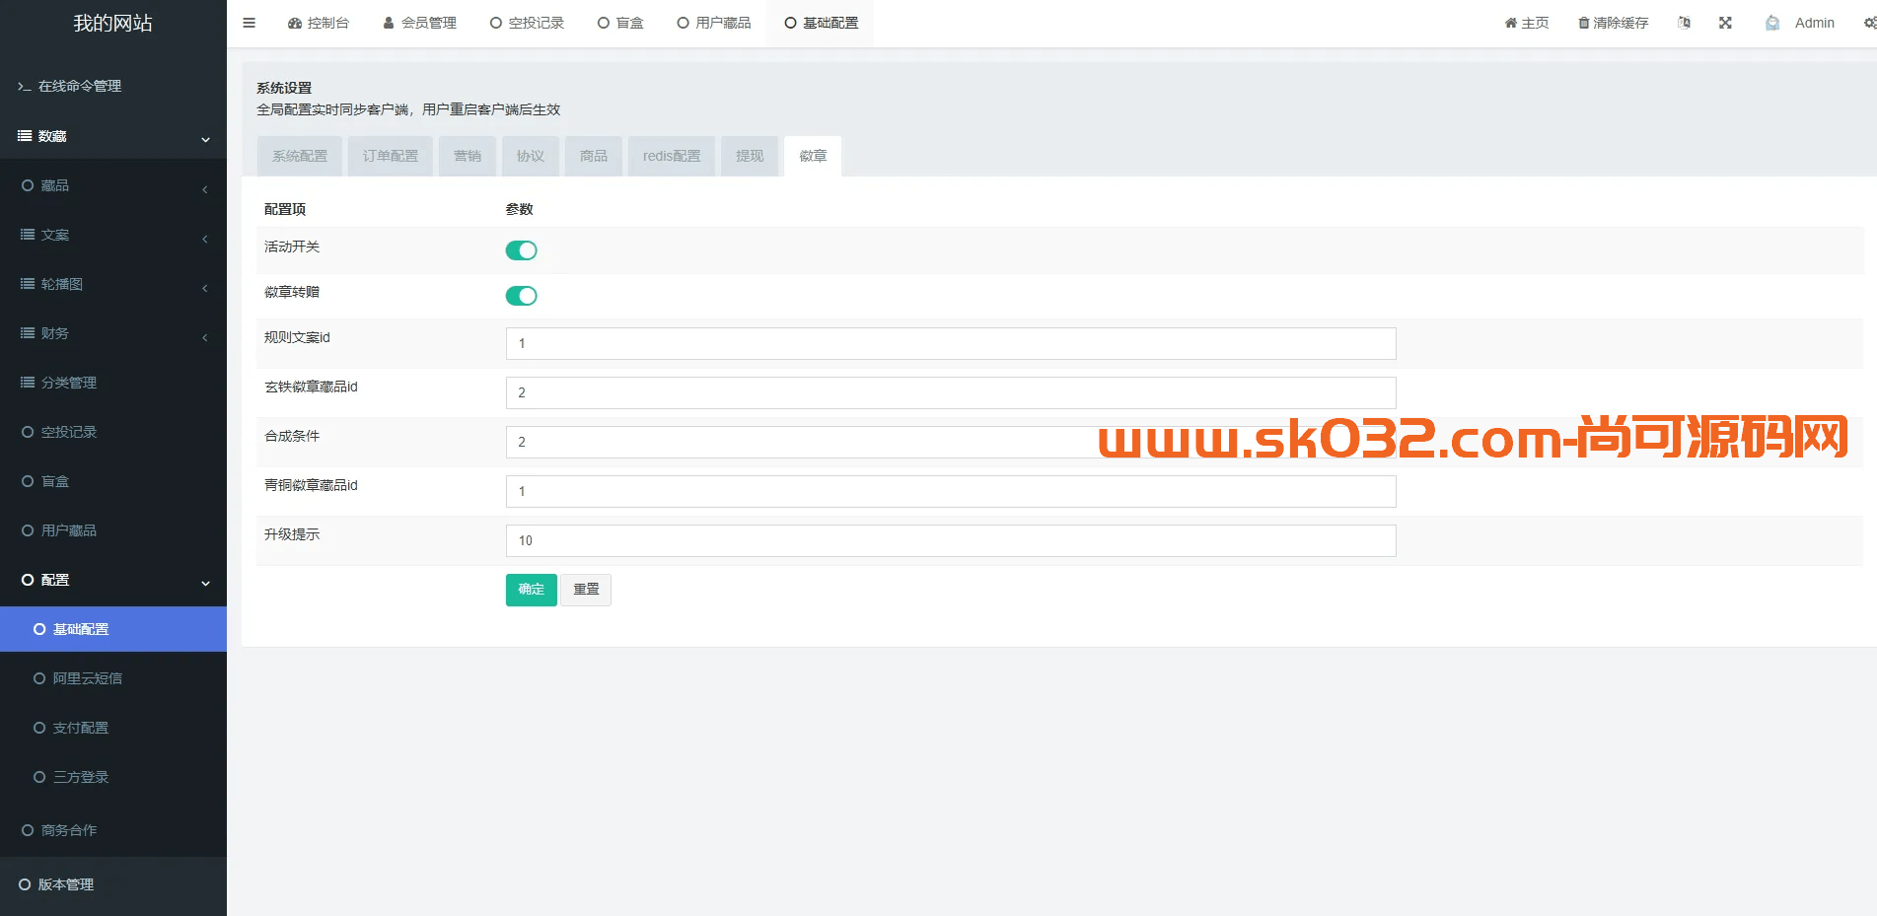
Task: Click the circle icon beside 版本管理
Action: 25,884
